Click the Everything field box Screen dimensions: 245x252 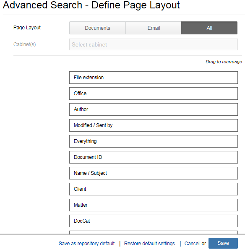point(154,141)
